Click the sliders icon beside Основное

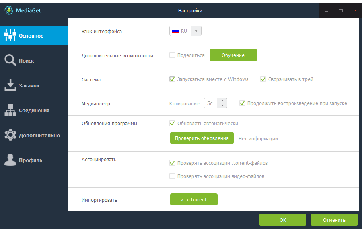click(x=10, y=35)
